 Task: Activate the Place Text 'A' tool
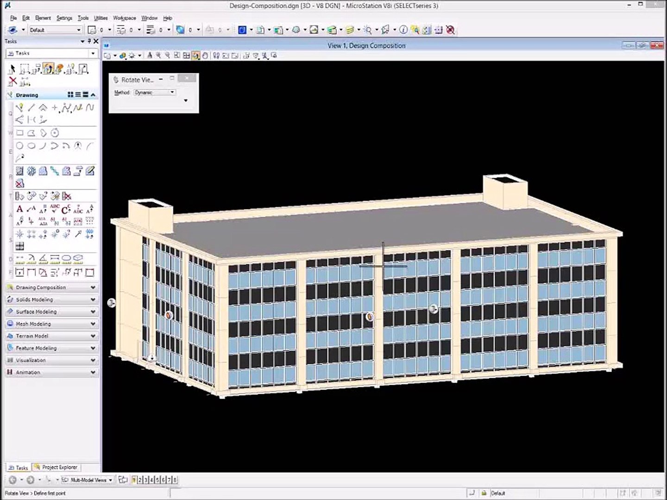(19, 209)
